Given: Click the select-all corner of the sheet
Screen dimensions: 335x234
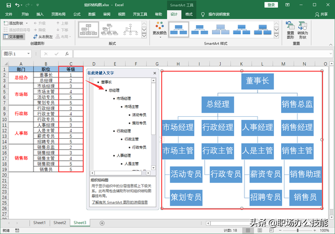Looking at the screenshot, I should point(5,64).
